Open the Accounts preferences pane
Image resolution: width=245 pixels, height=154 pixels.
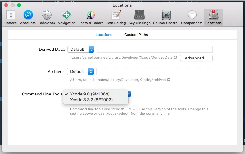pos(28,17)
